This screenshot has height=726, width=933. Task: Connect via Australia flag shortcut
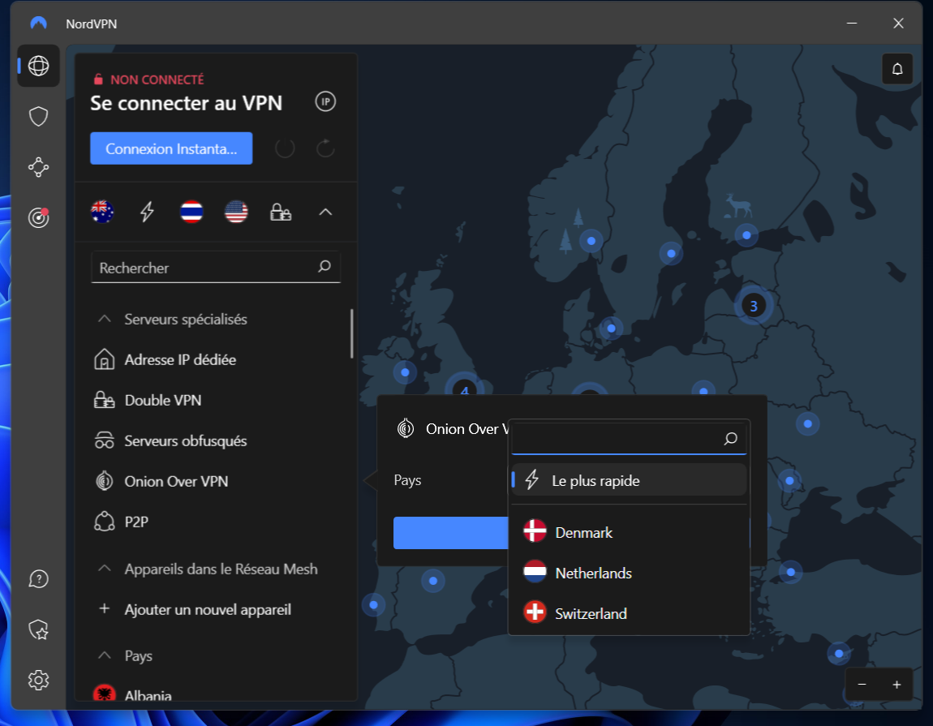pyautogui.click(x=102, y=212)
